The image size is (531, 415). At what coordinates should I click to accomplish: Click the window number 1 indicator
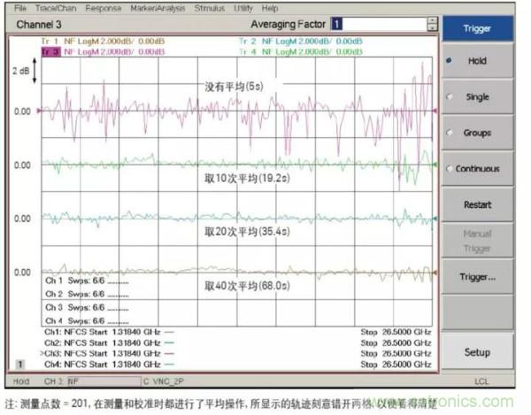pos(19,364)
